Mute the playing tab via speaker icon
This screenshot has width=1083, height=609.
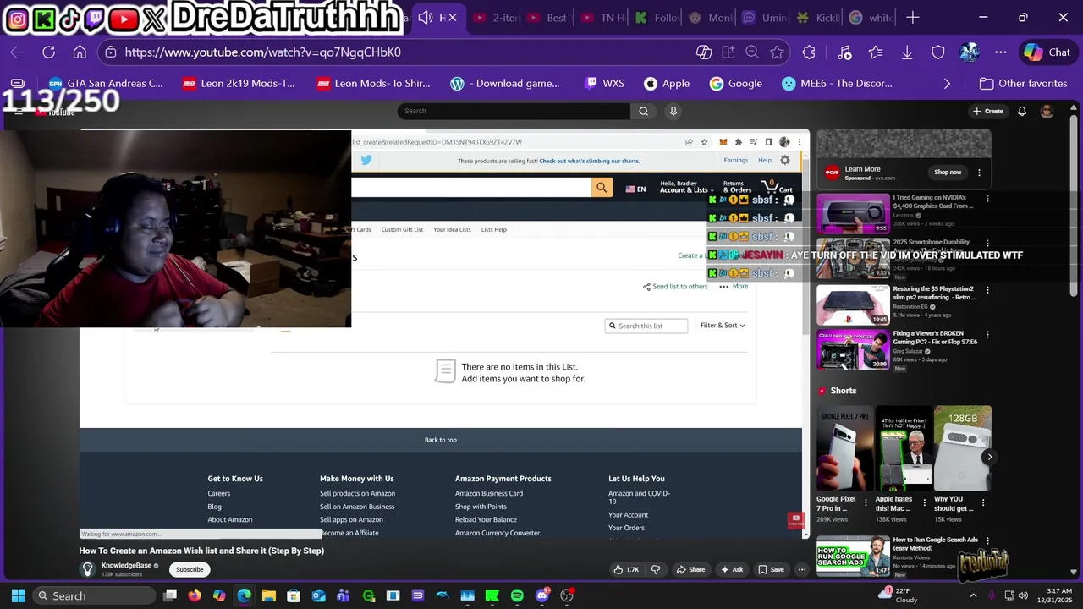(426, 18)
